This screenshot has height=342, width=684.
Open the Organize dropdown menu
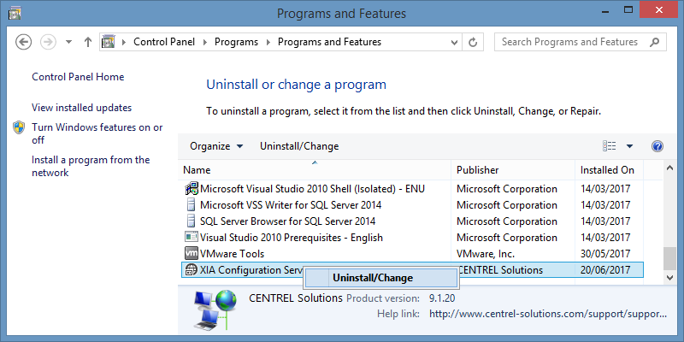[x=216, y=146]
